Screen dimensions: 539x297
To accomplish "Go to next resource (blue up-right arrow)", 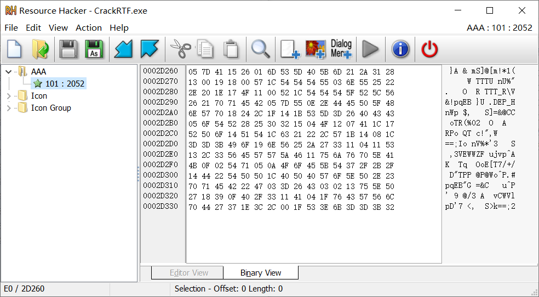I will 150,49.
